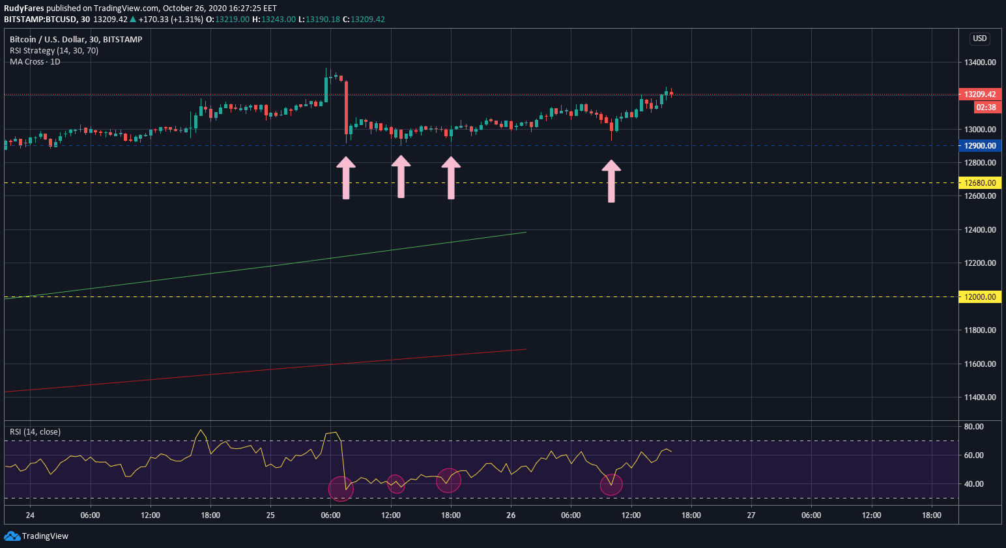Click the RSI Strategy (14, 30, 70) label

(54, 51)
